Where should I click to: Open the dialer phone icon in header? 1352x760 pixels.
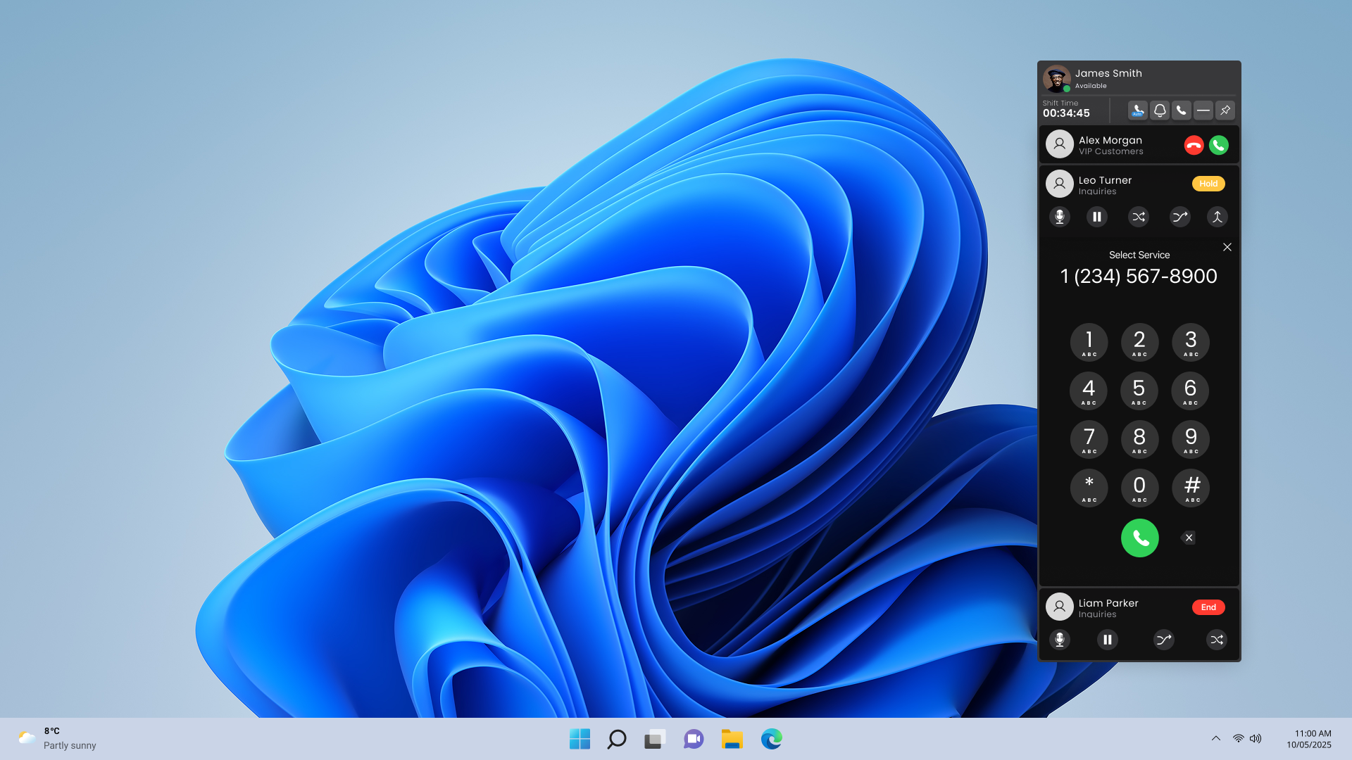1182,110
